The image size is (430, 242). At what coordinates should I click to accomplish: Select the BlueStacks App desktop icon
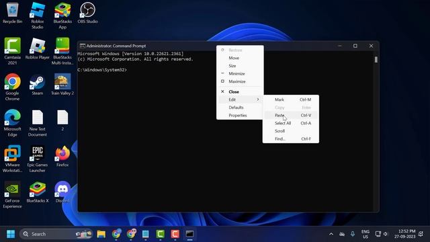pos(62,15)
